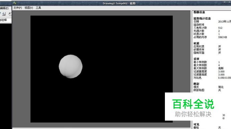Viewport: 231px width, 129px height.
Task: Select the 占用的内存 label
Action: 200,37
